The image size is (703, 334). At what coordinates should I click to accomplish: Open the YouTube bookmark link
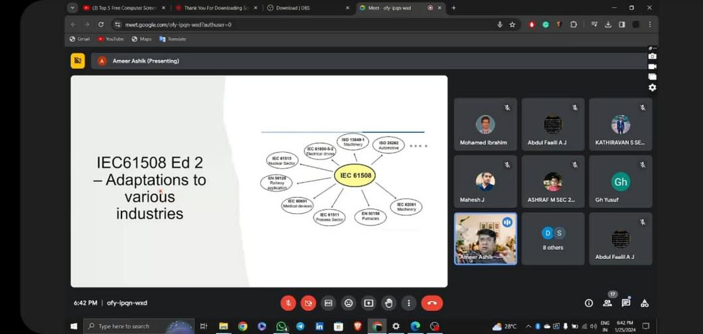pyautogui.click(x=111, y=39)
